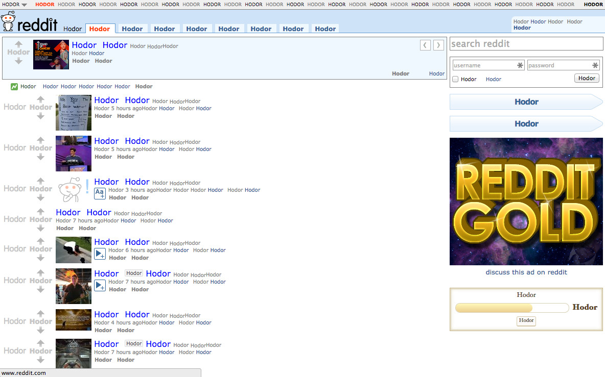Screen dimensions: 605x377
Task: Upvote the handwritten note post
Action: click(40, 99)
